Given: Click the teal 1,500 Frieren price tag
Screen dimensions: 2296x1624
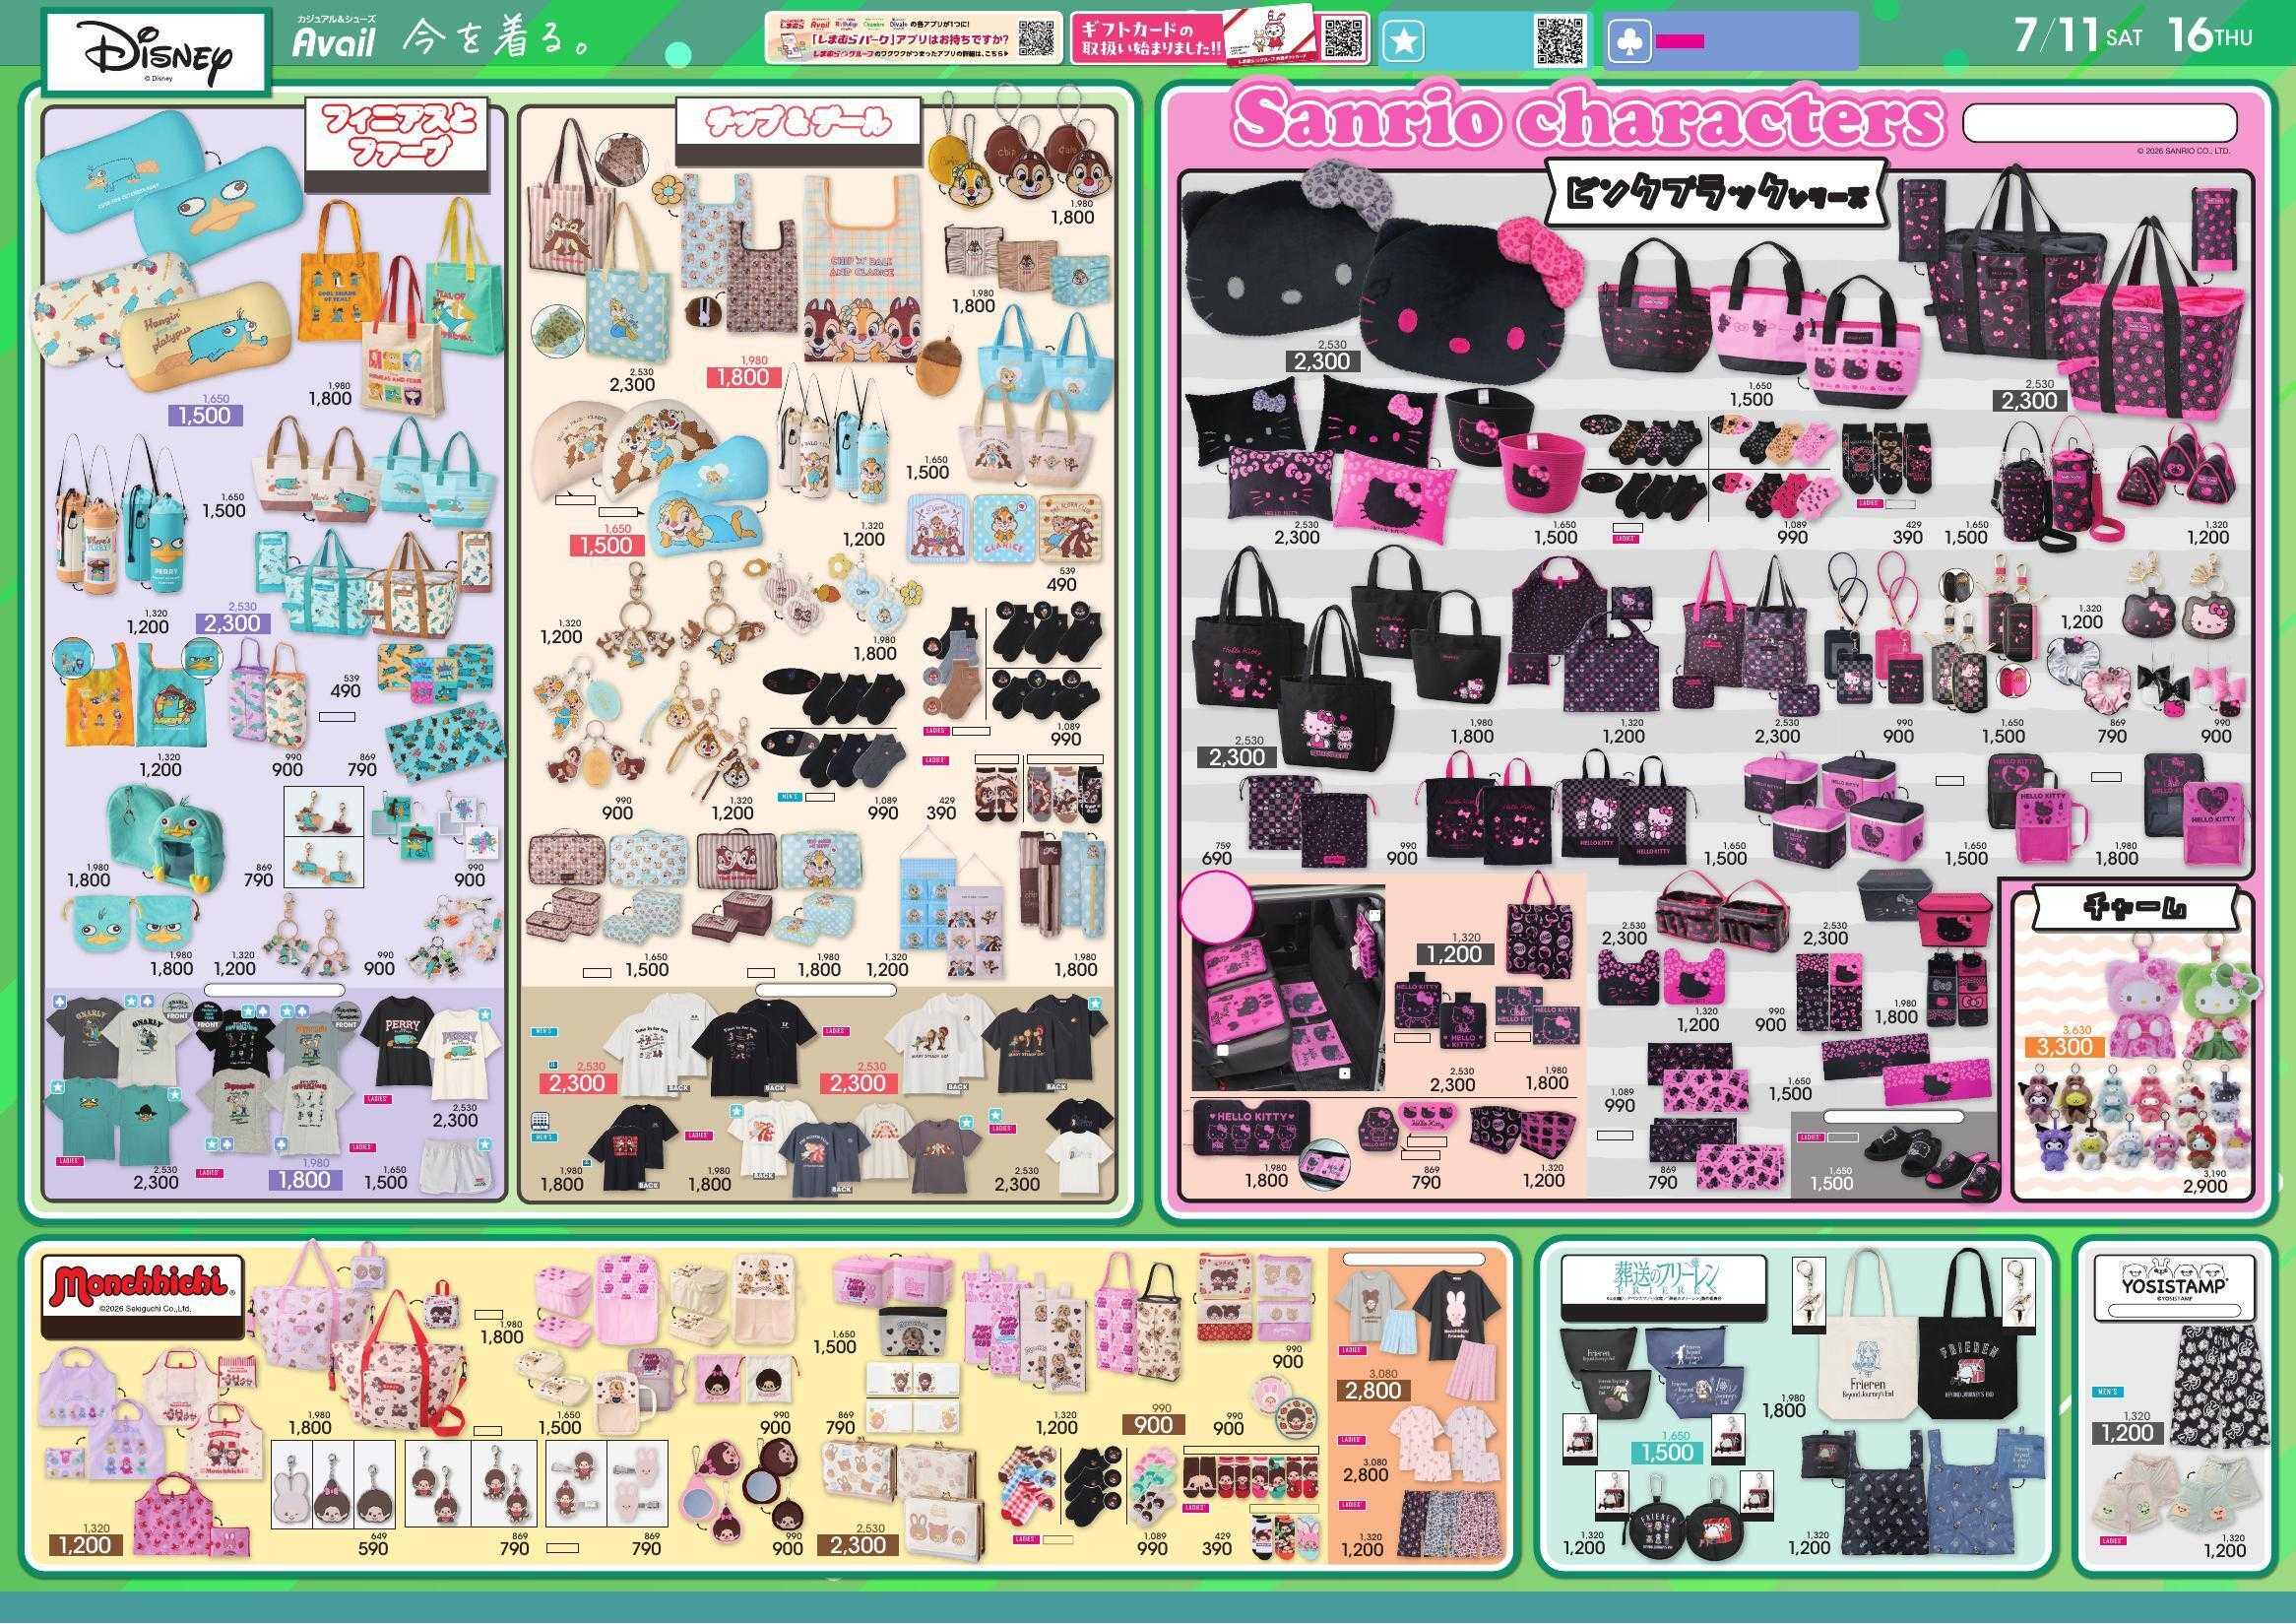Looking at the screenshot, I should tap(1667, 1452).
